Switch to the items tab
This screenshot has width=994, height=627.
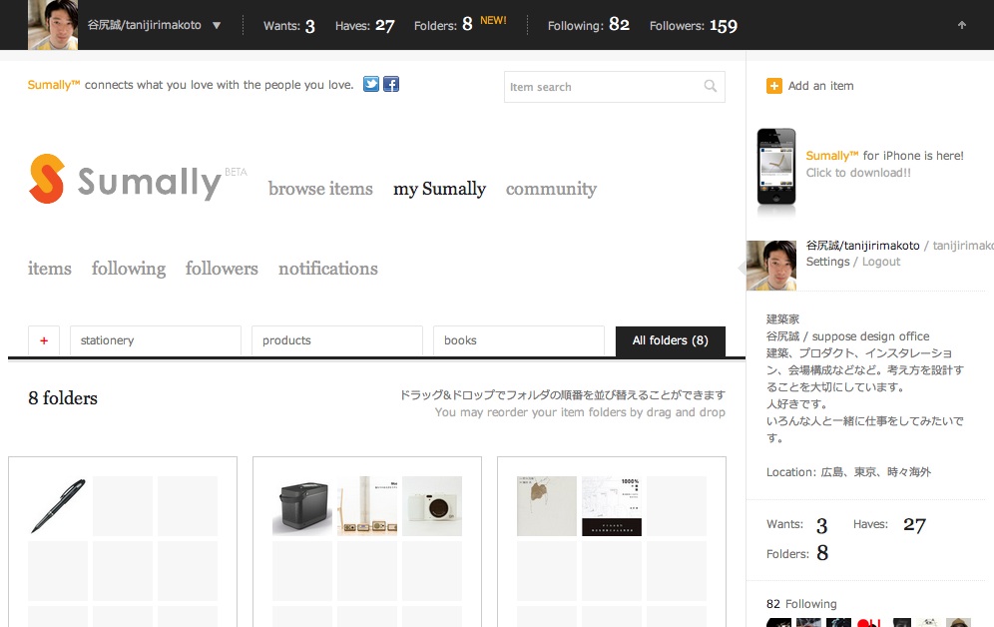coord(50,269)
